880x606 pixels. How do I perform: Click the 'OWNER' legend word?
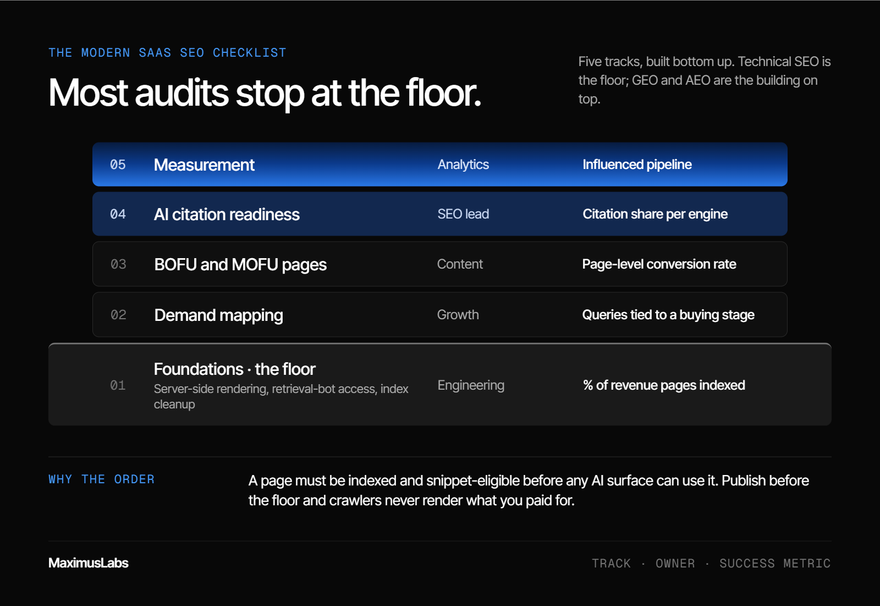pos(675,564)
